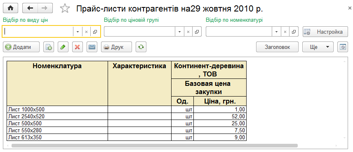Click the Додати button
Image resolution: width=353 pixels, height=152 pixels.
tap(21, 47)
